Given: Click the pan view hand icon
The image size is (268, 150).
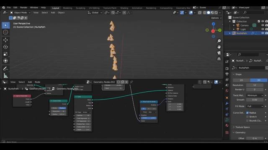Looking at the screenshot, I should [x=219, y=47].
